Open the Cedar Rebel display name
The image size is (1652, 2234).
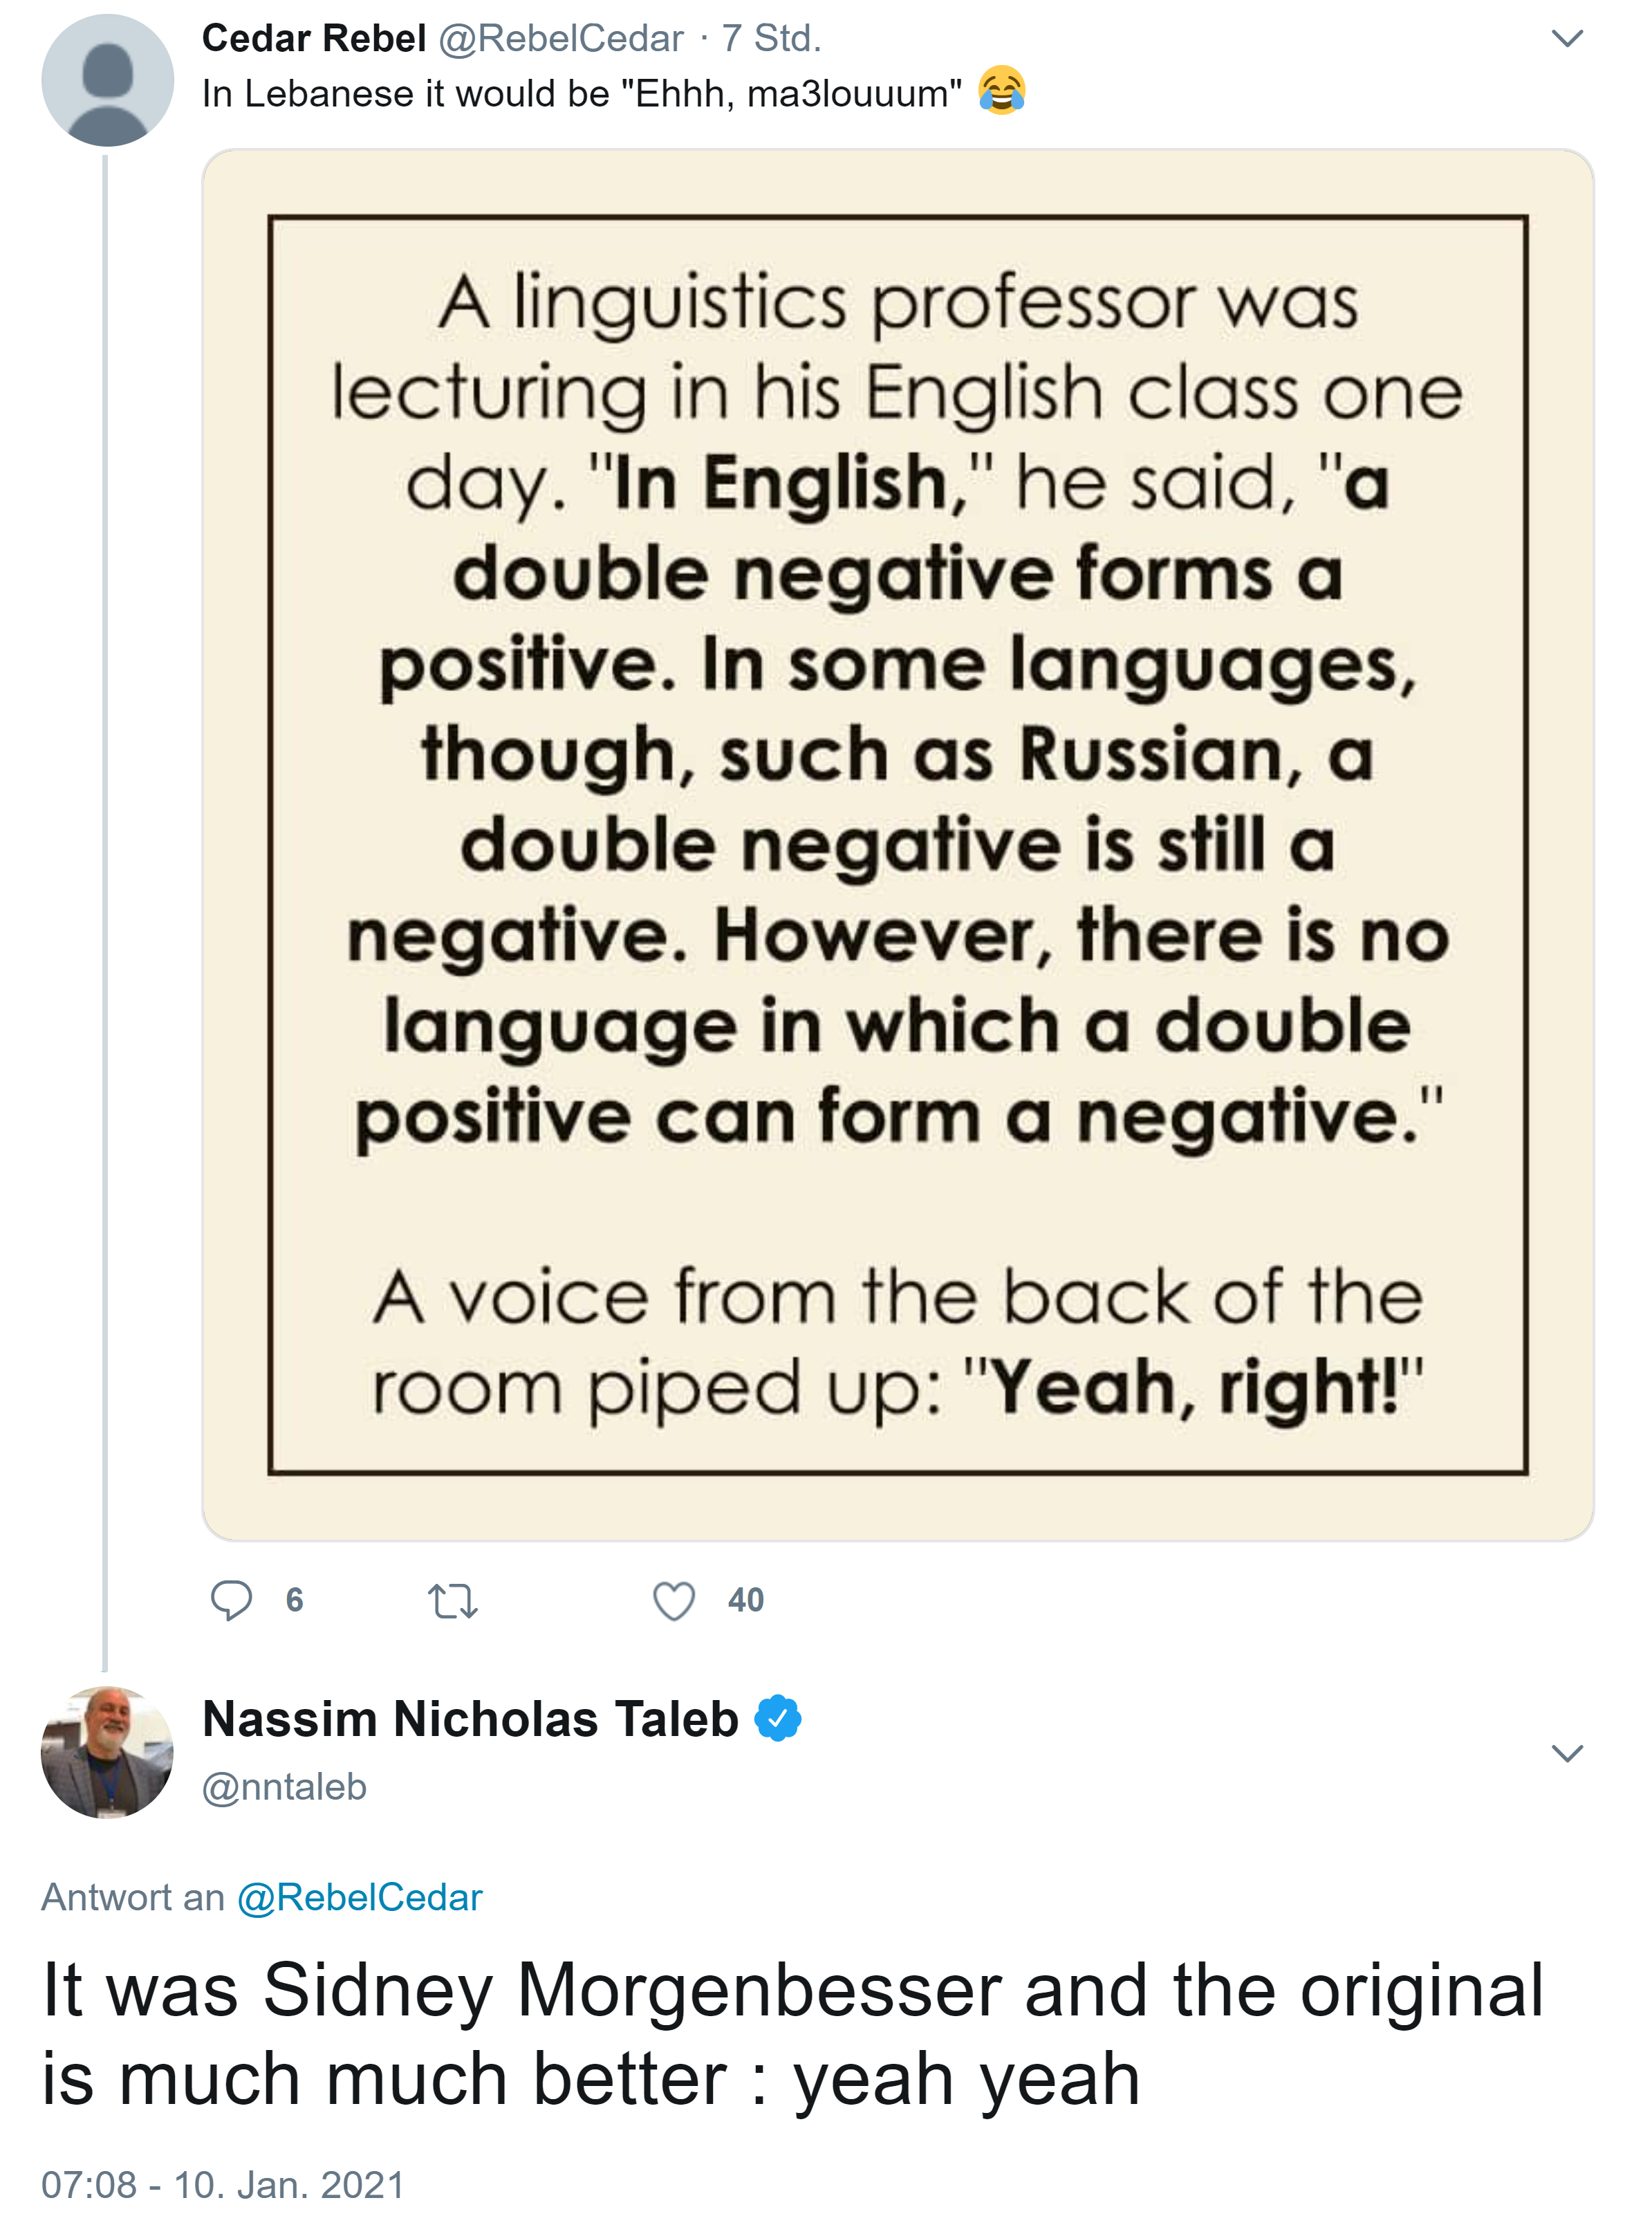(x=313, y=38)
